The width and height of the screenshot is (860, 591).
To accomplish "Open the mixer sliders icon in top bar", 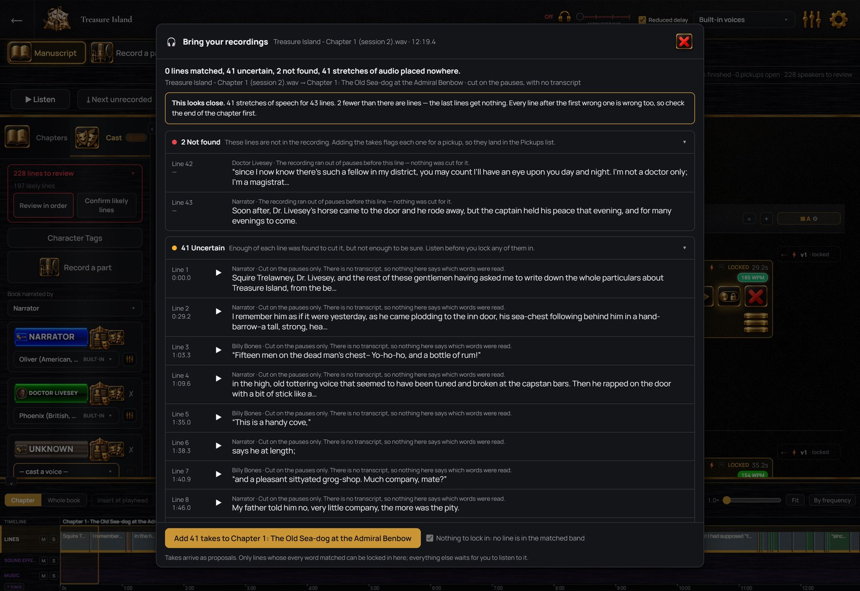I will [x=812, y=19].
